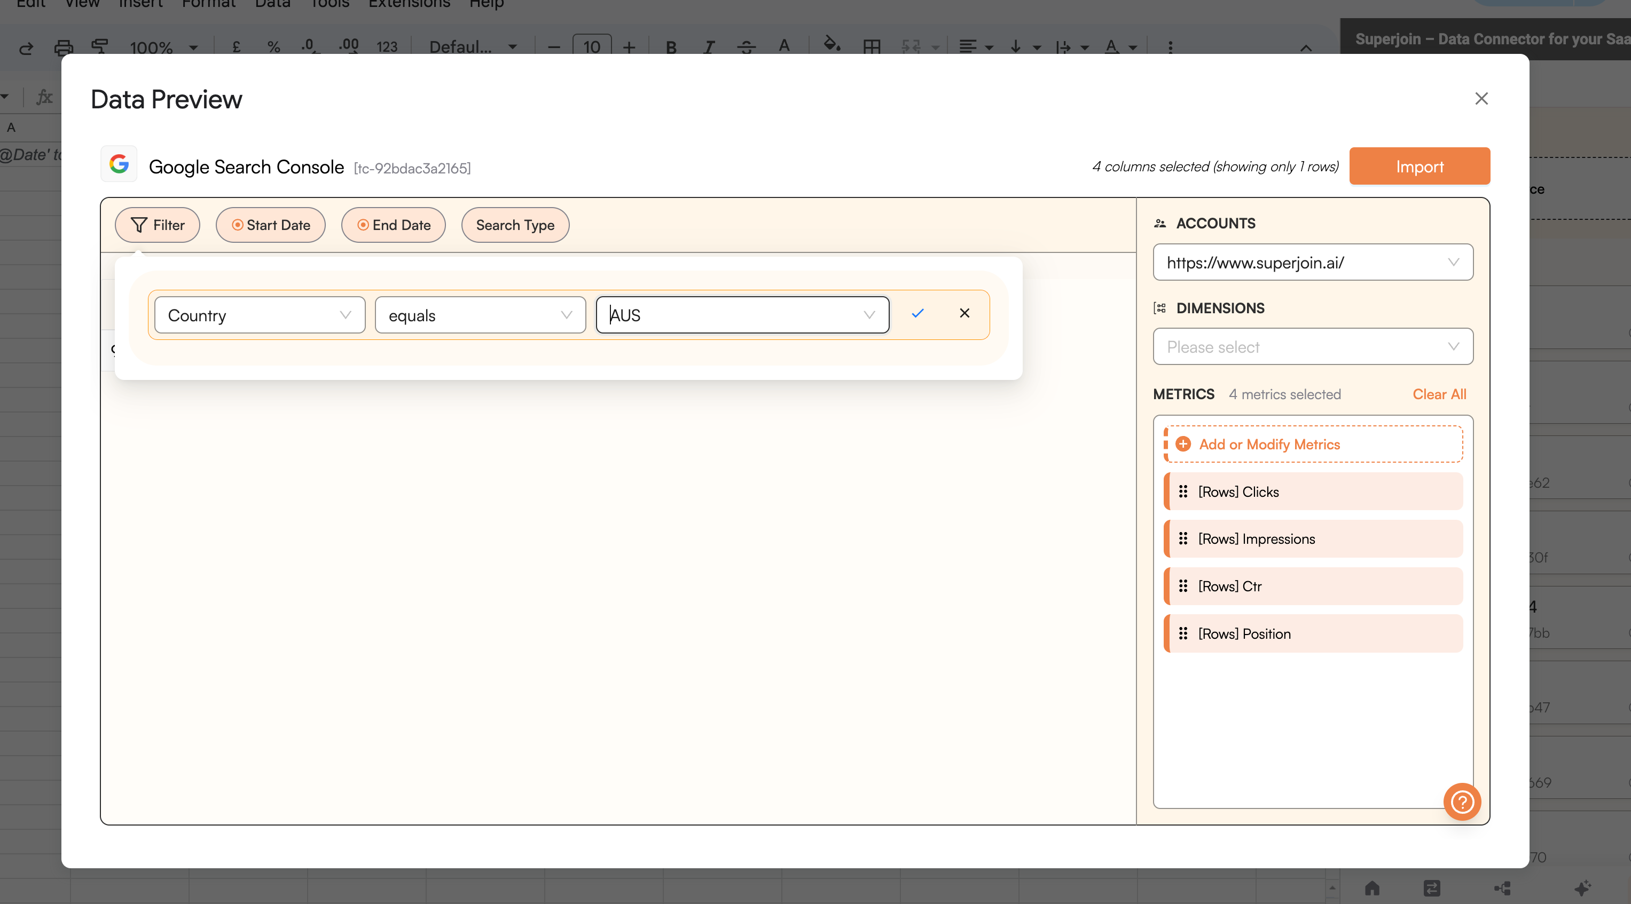Open the Extensions menu
The image size is (1631, 904).
409,4
